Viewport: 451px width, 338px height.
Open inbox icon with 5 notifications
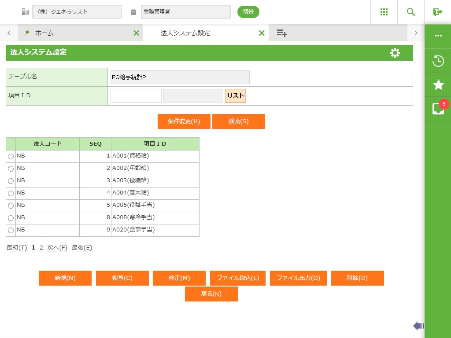(438, 109)
